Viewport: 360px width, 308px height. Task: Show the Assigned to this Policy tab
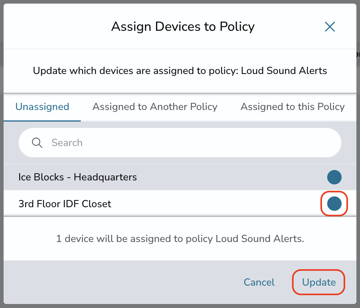(x=292, y=107)
